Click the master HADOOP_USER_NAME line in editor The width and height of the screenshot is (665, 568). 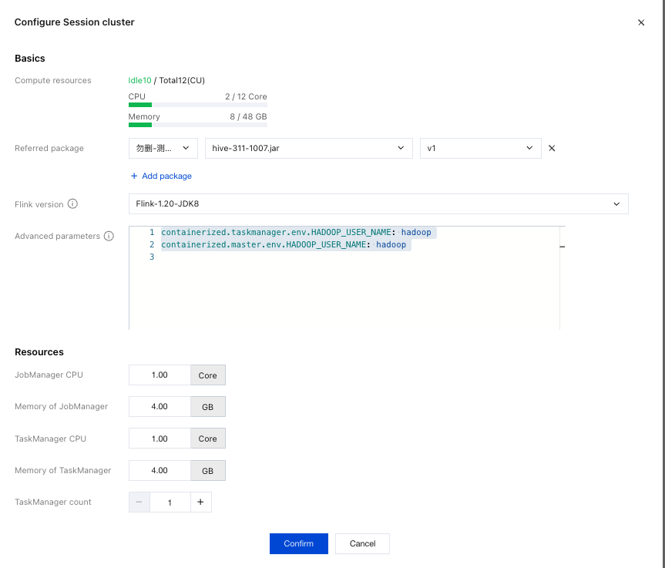(284, 245)
